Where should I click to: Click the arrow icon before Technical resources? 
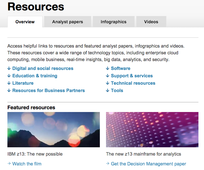(x=108, y=83)
